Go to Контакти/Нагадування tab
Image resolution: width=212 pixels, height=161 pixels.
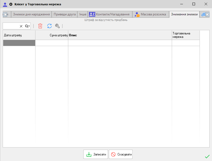(x=110, y=14)
